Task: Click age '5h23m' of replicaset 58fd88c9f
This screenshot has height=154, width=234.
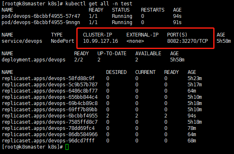Action: pos(195,78)
